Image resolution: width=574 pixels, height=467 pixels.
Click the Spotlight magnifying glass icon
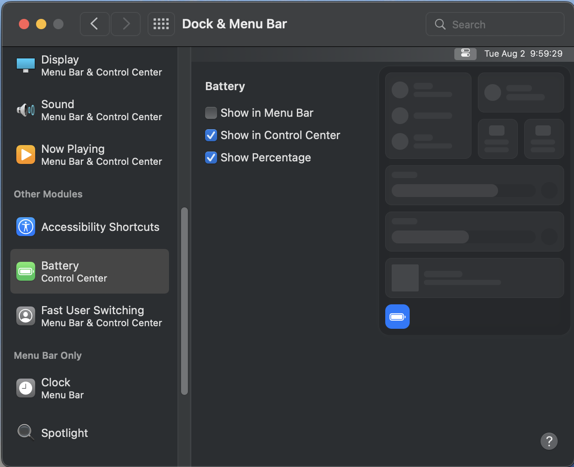click(26, 432)
